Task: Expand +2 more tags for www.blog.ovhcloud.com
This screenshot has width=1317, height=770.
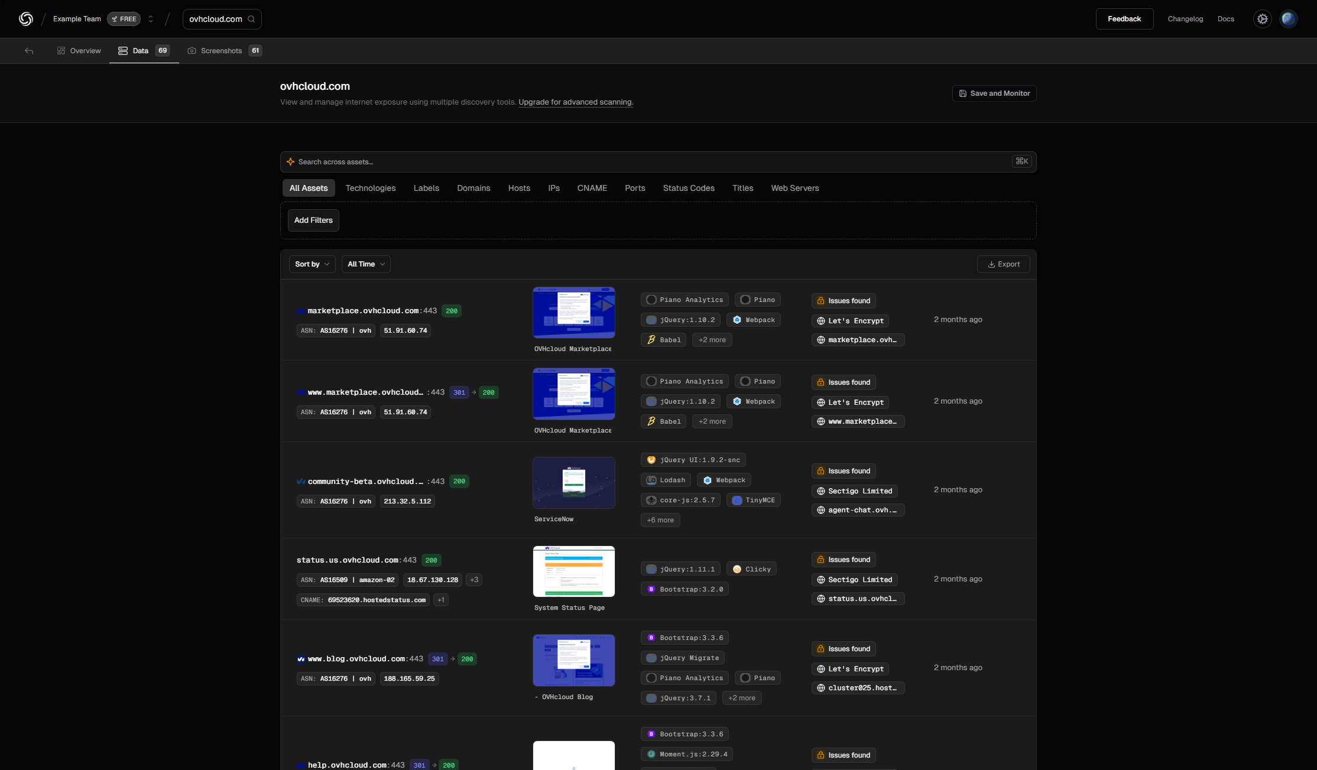Action: click(742, 698)
